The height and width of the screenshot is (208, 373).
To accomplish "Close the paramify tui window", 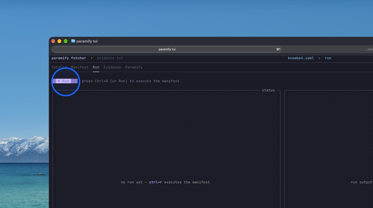I will (53, 41).
